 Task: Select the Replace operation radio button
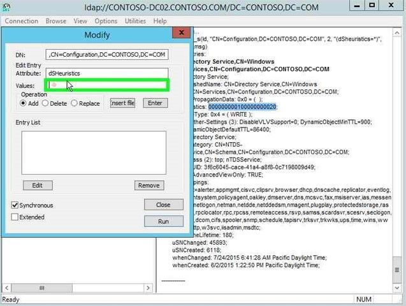[75, 103]
